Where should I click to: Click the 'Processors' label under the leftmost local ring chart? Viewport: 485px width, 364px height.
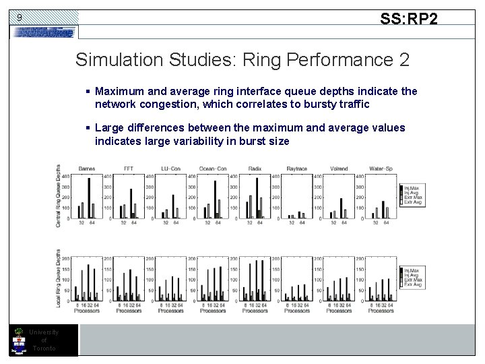(x=87, y=311)
